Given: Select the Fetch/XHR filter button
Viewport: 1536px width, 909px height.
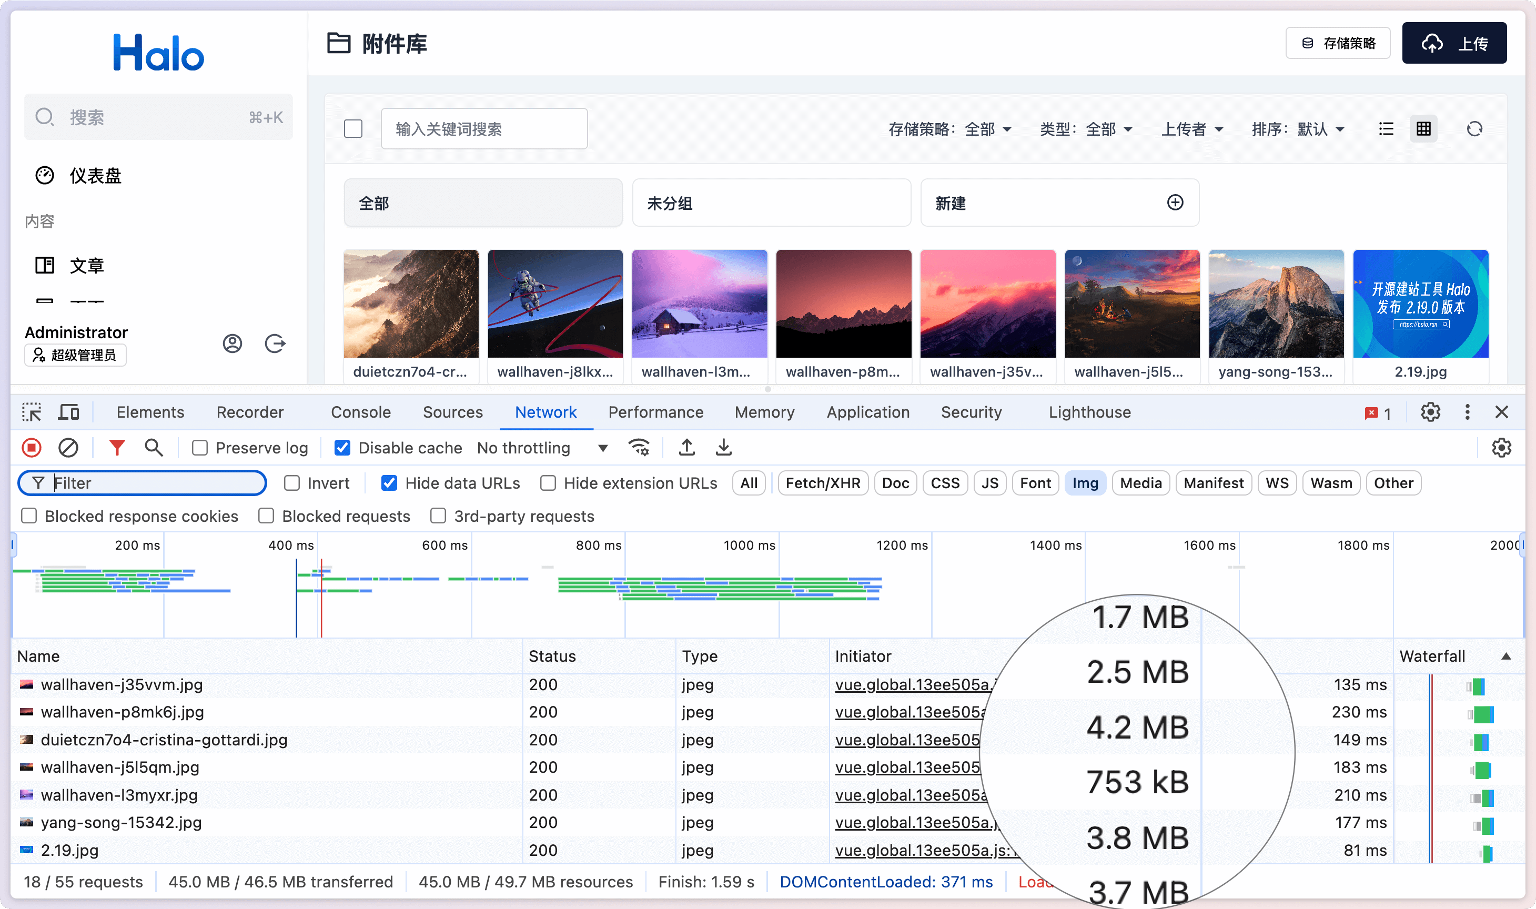Looking at the screenshot, I should coord(823,483).
